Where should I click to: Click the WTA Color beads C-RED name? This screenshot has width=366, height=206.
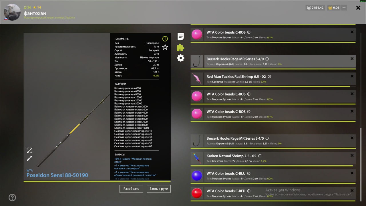click(226, 191)
